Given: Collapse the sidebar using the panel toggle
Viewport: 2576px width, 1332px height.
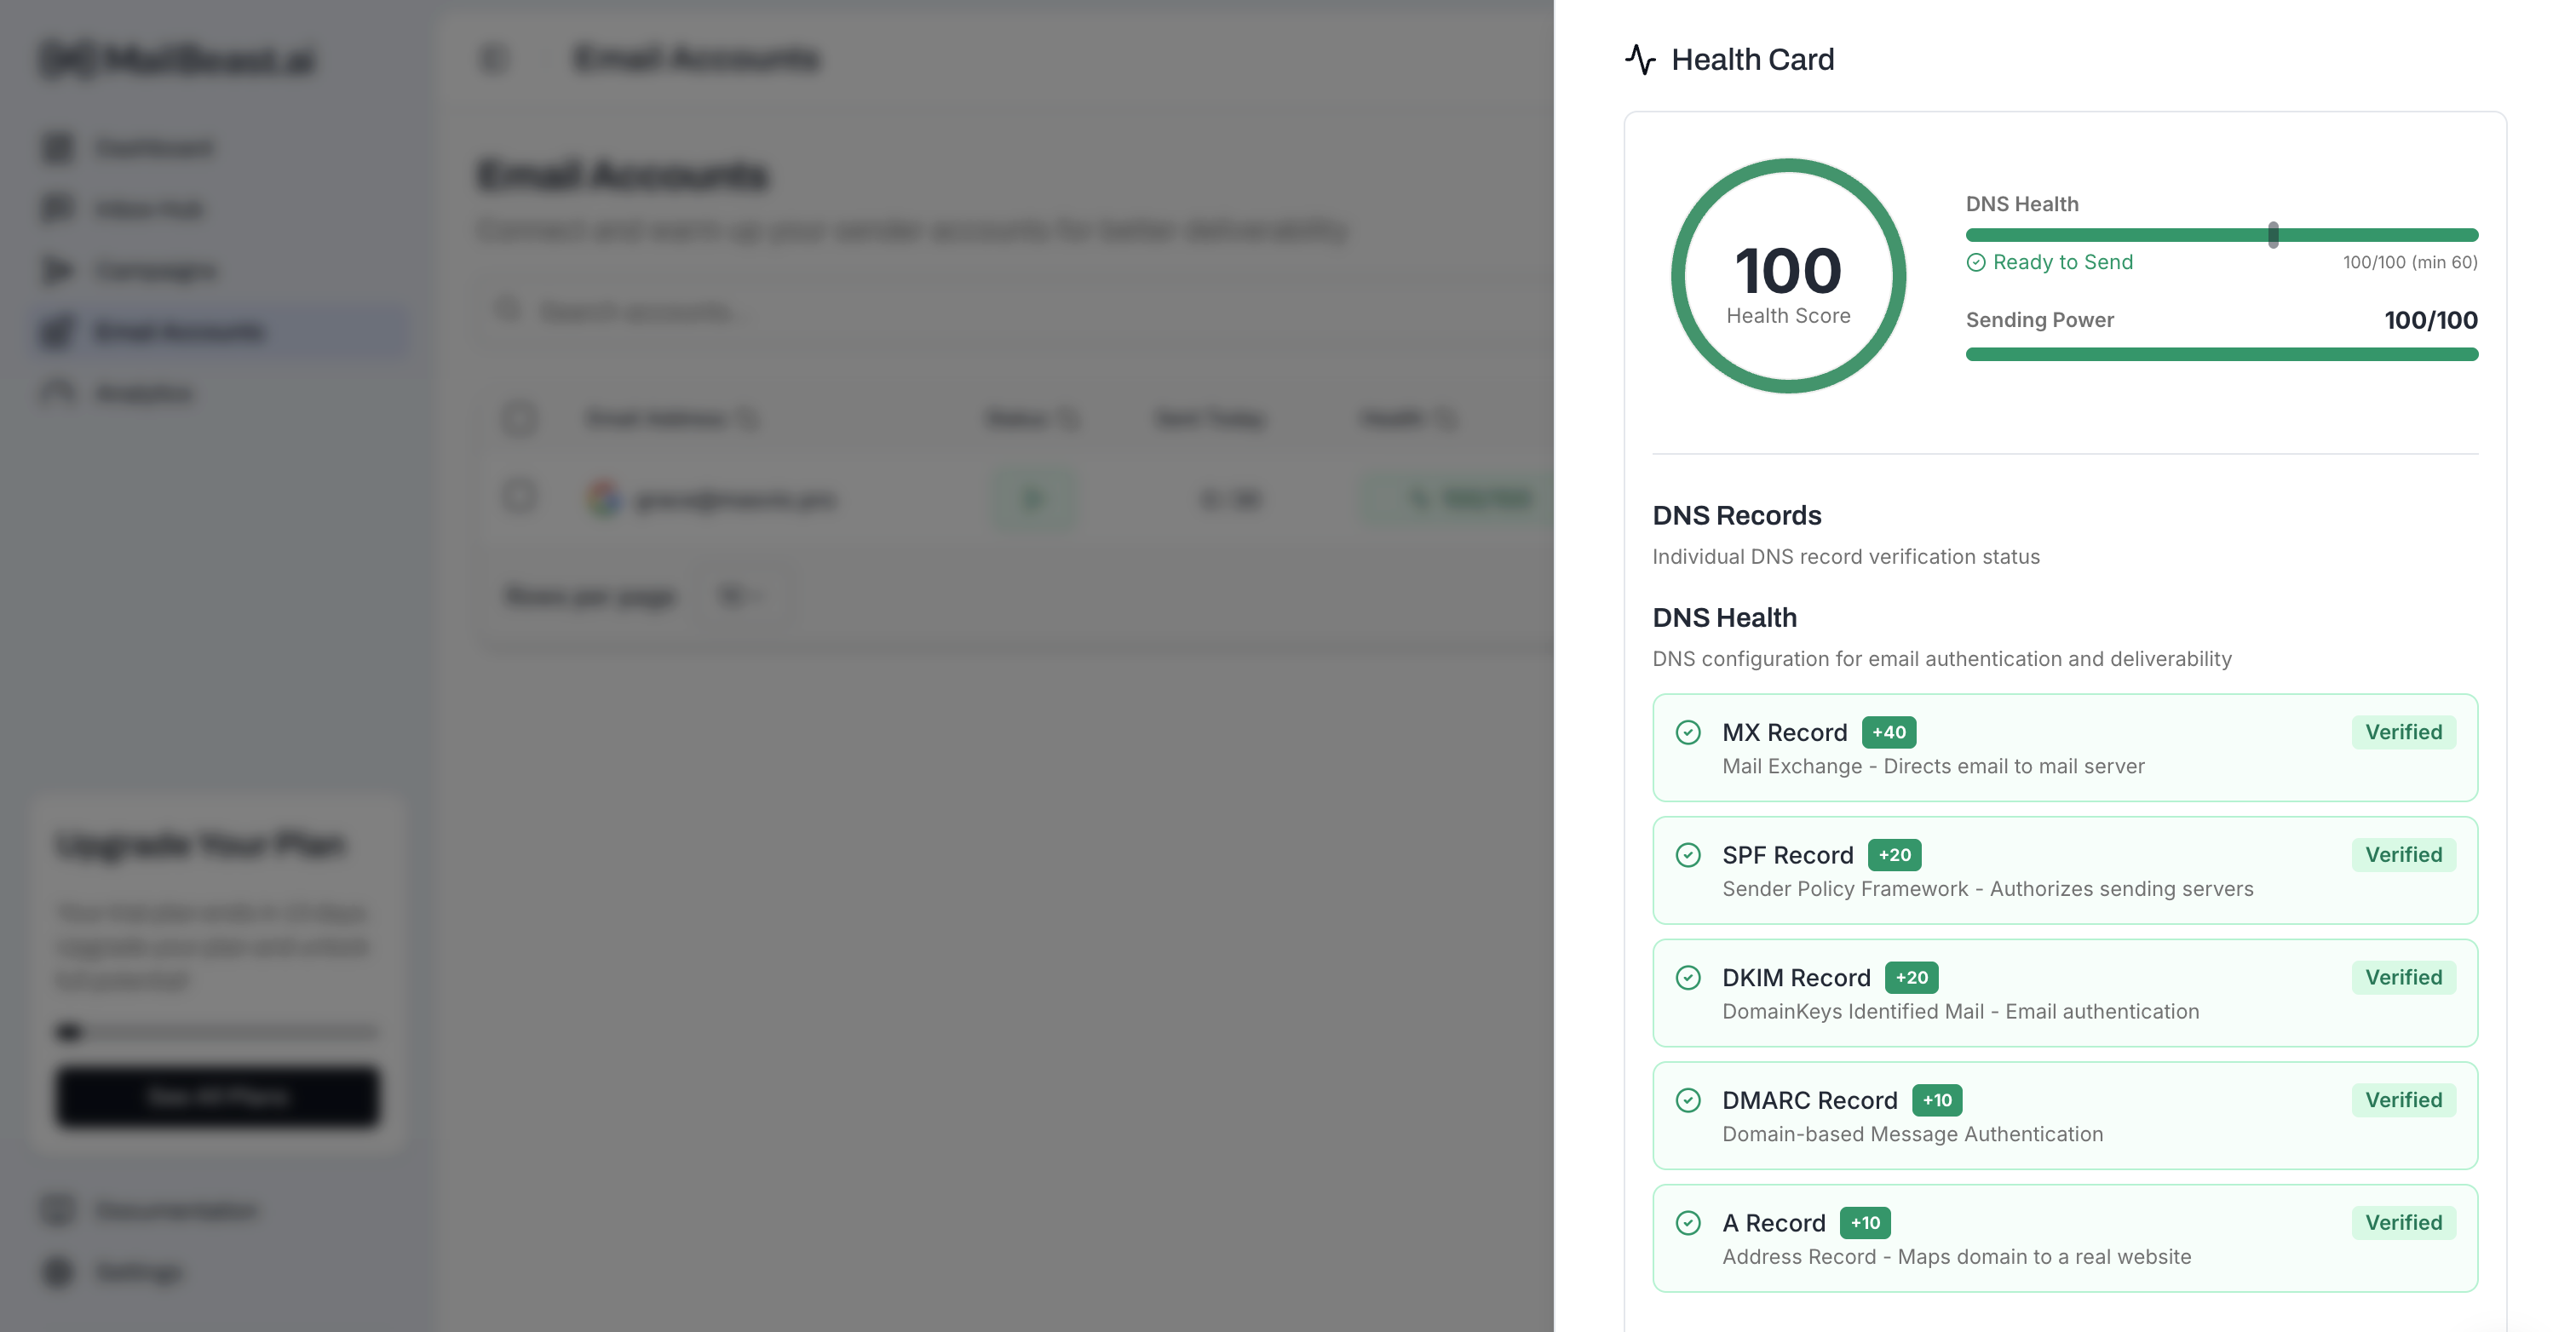Looking at the screenshot, I should [492, 59].
